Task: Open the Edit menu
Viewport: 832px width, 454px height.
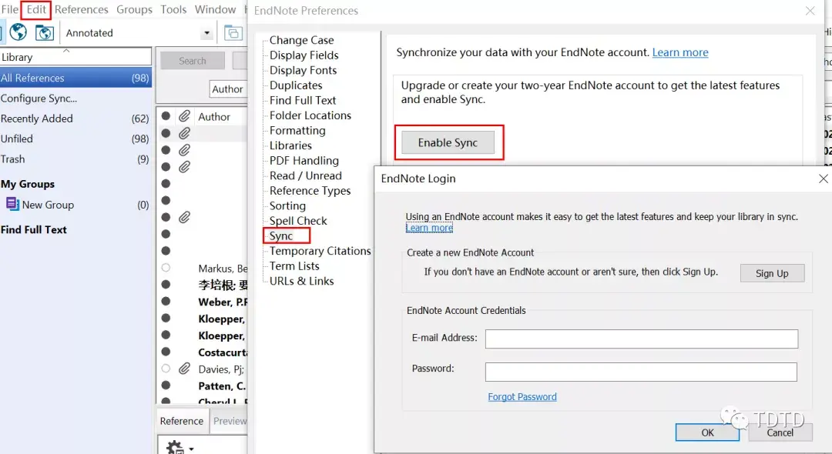Action: coord(37,10)
